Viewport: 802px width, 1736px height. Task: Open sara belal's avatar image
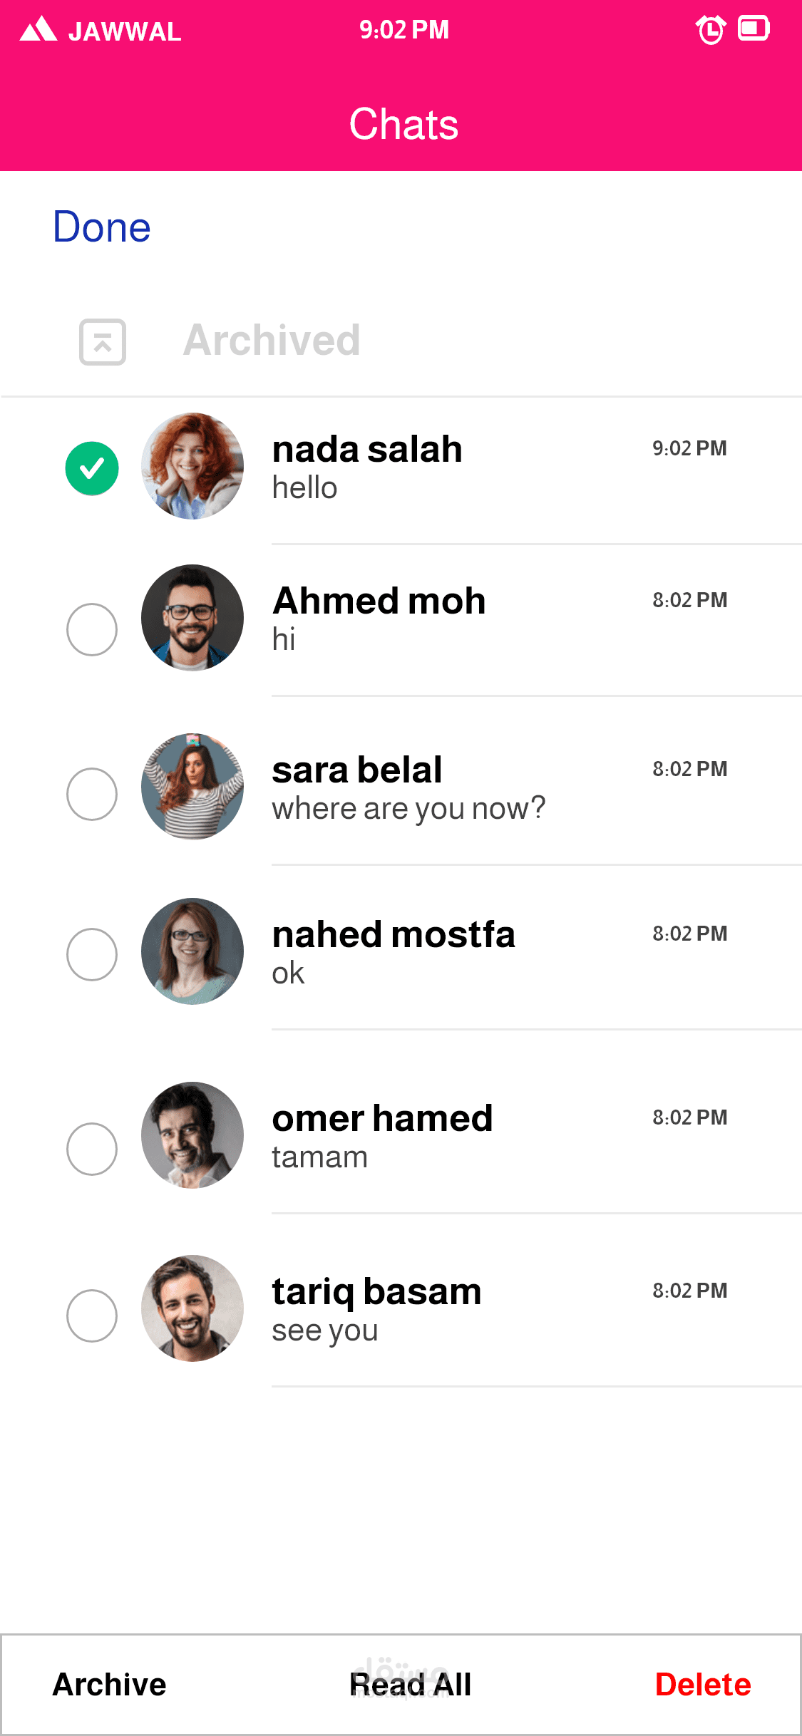tap(192, 787)
